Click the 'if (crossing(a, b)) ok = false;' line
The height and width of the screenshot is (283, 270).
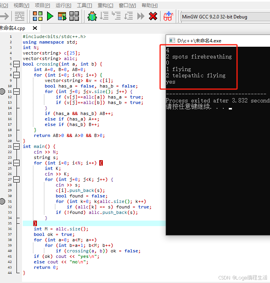coord(98,251)
